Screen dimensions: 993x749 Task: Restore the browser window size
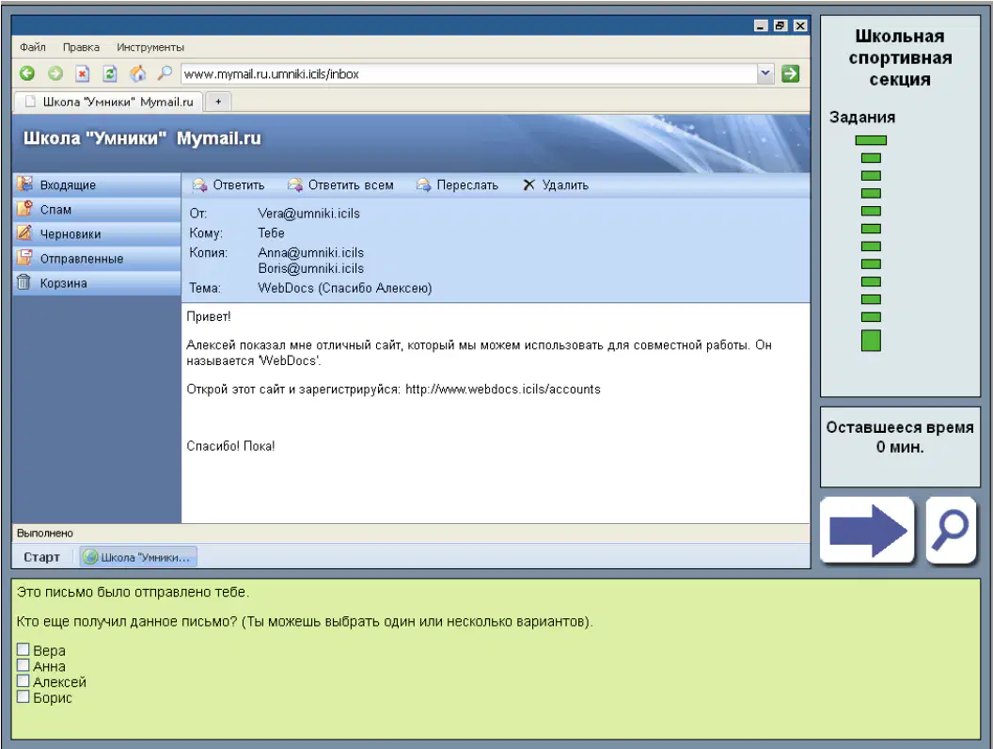tap(780, 25)
